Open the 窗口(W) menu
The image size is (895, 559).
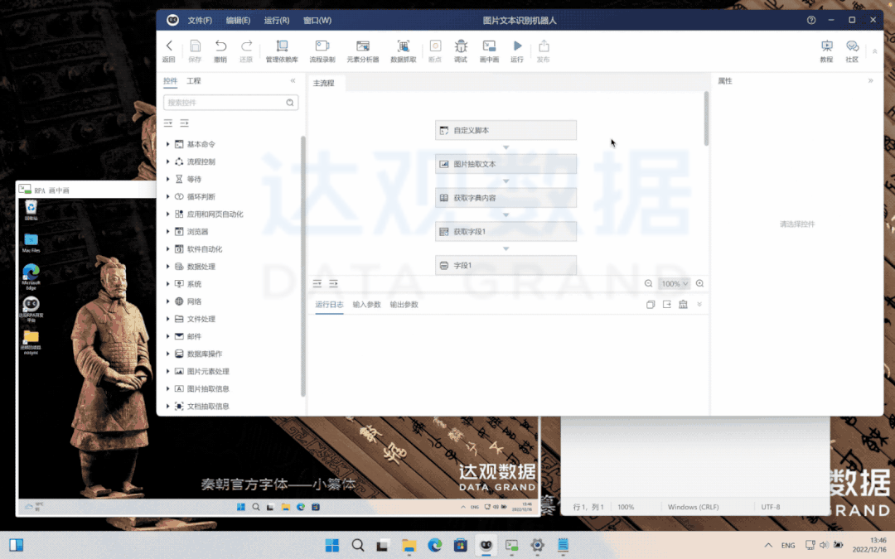317,21
